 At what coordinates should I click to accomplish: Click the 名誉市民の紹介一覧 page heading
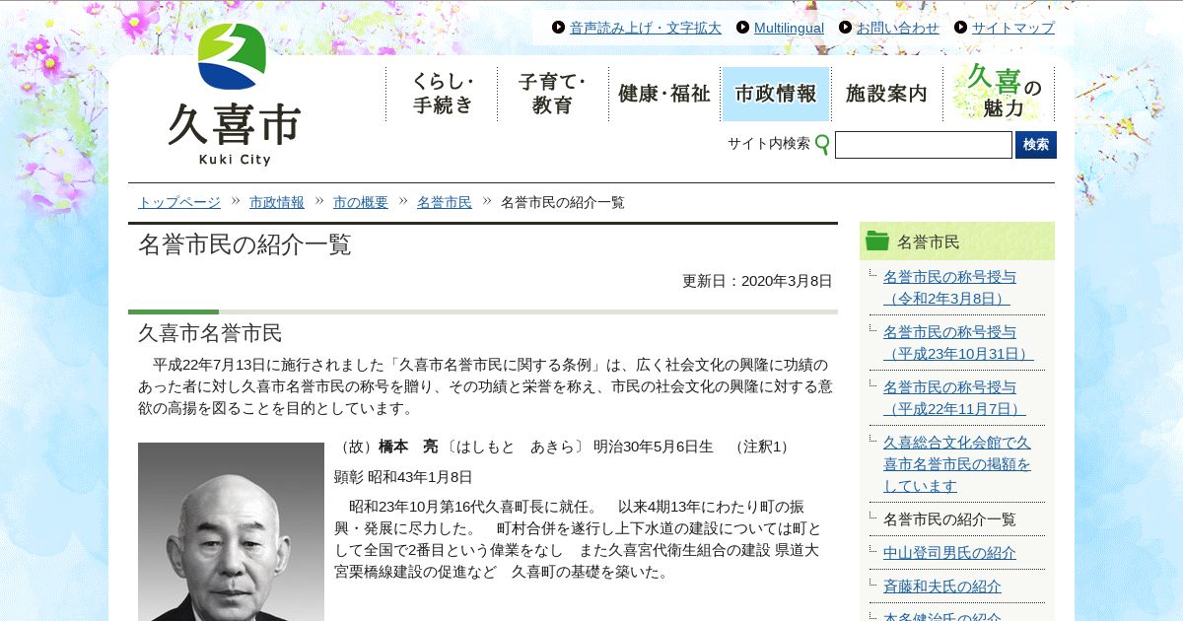tap(244, 245)
